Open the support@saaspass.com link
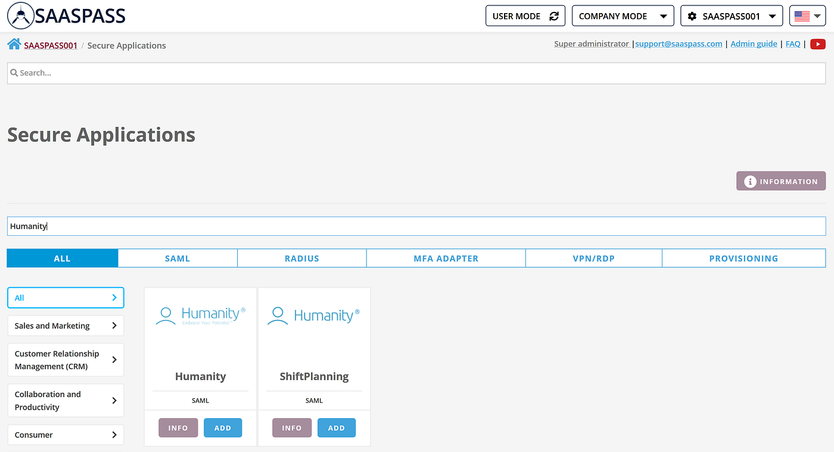Screen dimensions: 834x452 coord(679,43)
